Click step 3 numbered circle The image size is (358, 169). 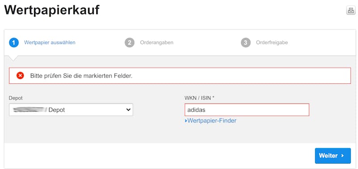tap(246, 42)
